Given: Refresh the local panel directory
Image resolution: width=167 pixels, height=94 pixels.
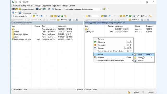Looking at the screenshot, I should coord(62,16).
